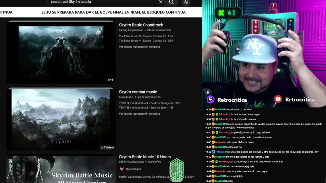
Task: Clear the YouTube search box with the X
Action: coord(161,2)
